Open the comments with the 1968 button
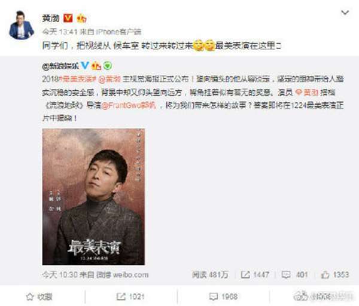Image resolution: width=359 pixels, height=306 pixels. tap(223, 297)
